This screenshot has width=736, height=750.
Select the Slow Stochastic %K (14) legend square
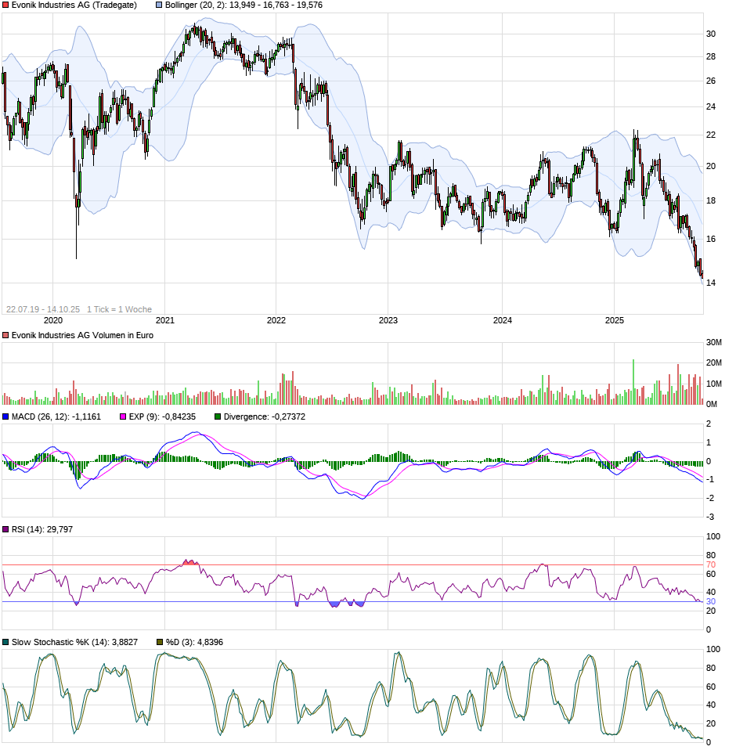(x=6, y=640)
